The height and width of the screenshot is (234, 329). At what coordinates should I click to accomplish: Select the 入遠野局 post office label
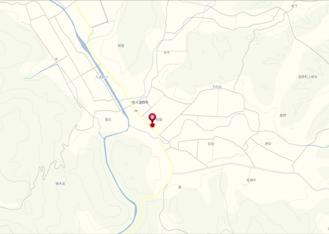[x=142, y=103]
